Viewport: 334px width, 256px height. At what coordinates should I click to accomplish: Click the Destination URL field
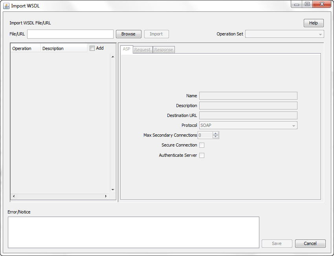click(248, 115)
